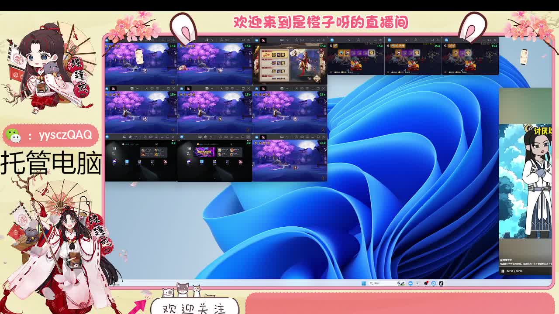Open the red game app in the bottom-row first emulator home screen
The image size is (559, 314).
[x=165, y=162]
